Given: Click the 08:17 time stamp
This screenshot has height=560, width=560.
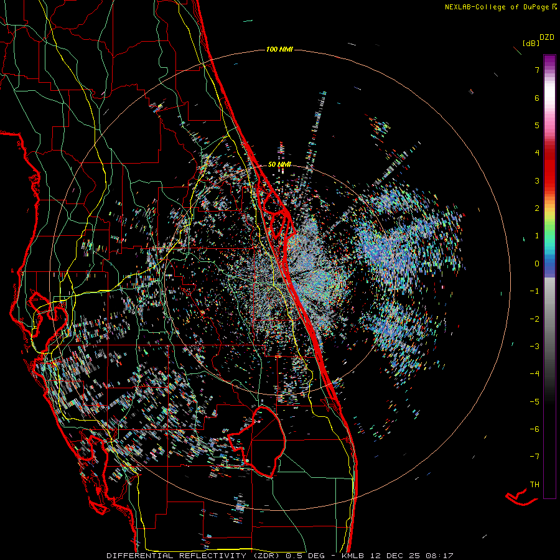Looking at the screenshot, I should 439,556.
